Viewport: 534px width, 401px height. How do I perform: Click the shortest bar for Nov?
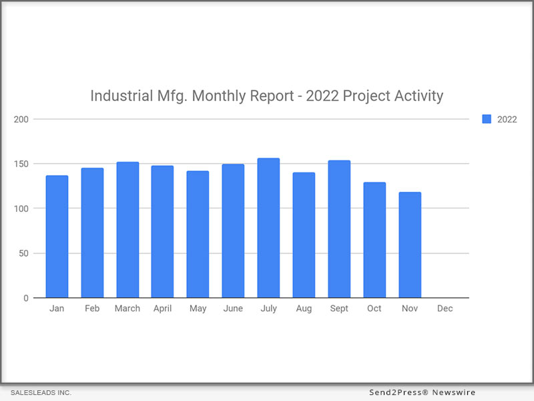(x=410, y=245)
